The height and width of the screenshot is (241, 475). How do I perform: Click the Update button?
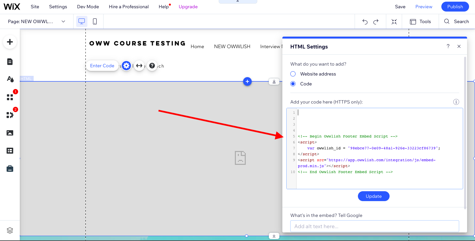coord(374,196)
